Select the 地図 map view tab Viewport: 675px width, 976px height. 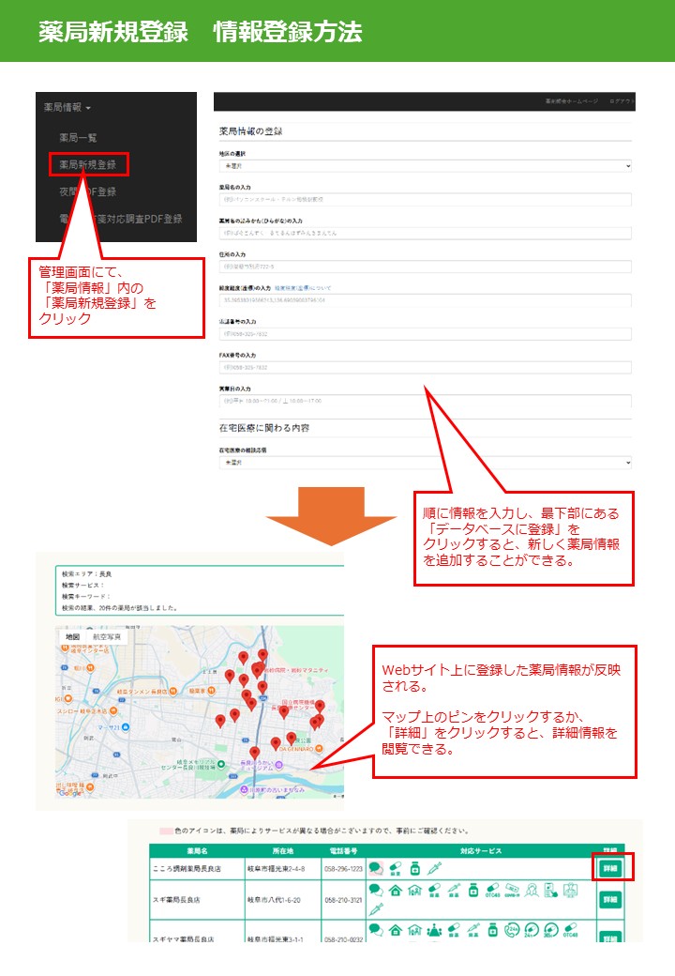(71, 637)
